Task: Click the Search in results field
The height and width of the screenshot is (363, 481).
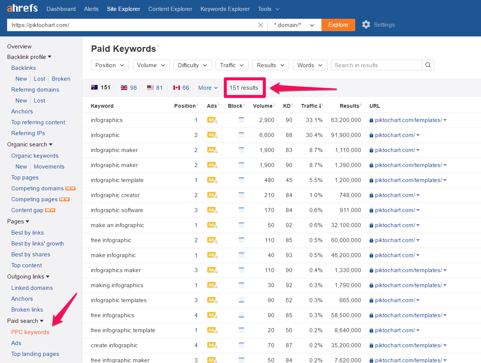Action: coord(376,65)
